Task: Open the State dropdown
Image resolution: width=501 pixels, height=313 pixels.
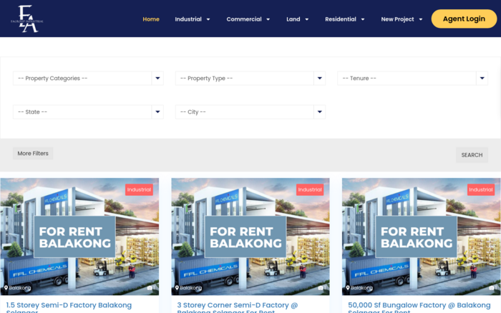Action: pyautogui.click(x=88, y=112)
